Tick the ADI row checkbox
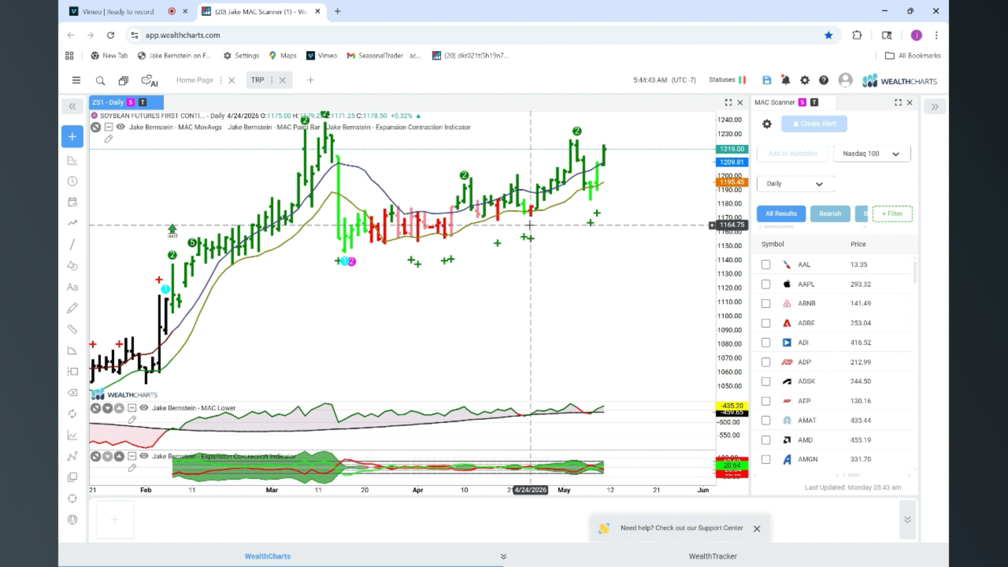The width and height of the screenshot is (1008, 567). point(766,343)
